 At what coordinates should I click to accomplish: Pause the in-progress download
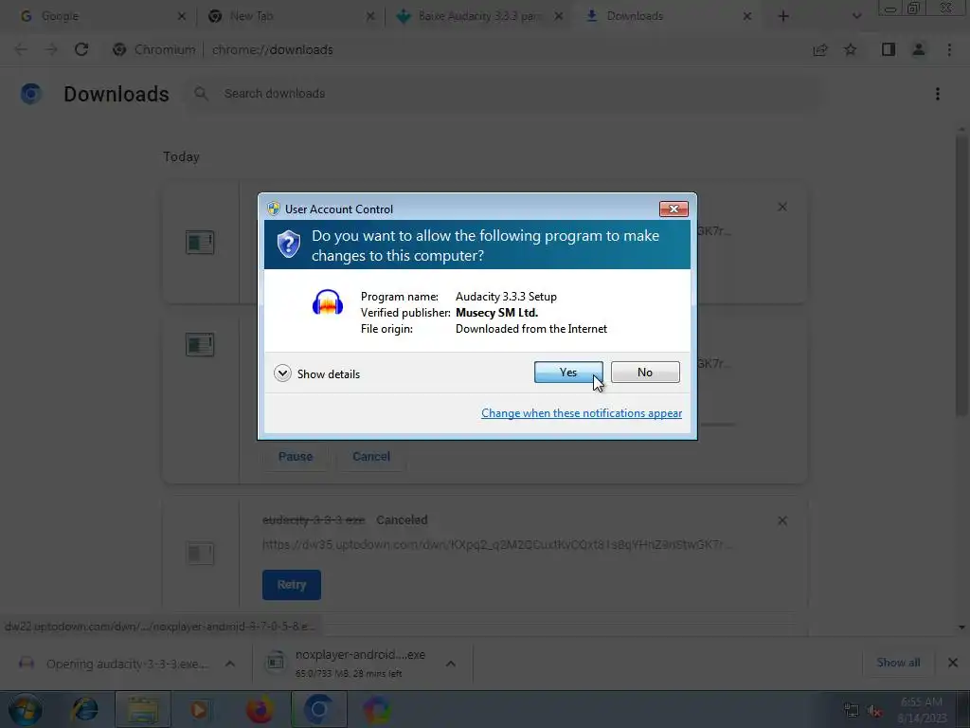pyautogui.click(x=296, y=456)
